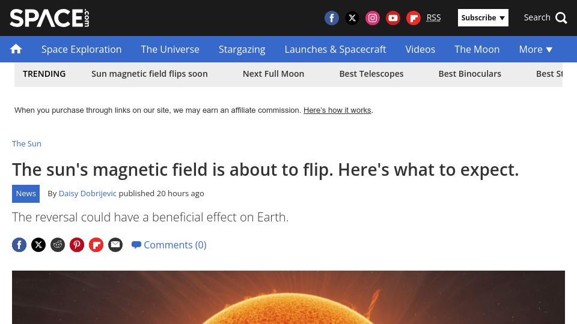The image size is (577, 324).
Task: Open Space.com Flipboard in header
Action: tap(414, 17)
